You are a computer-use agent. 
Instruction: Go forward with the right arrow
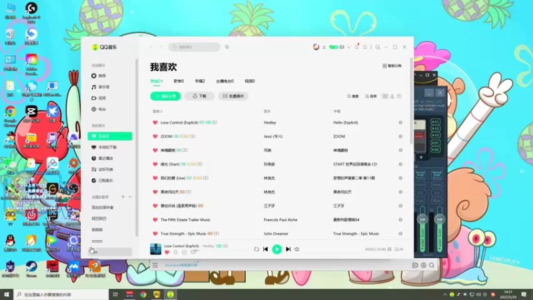tap(161, 47)
